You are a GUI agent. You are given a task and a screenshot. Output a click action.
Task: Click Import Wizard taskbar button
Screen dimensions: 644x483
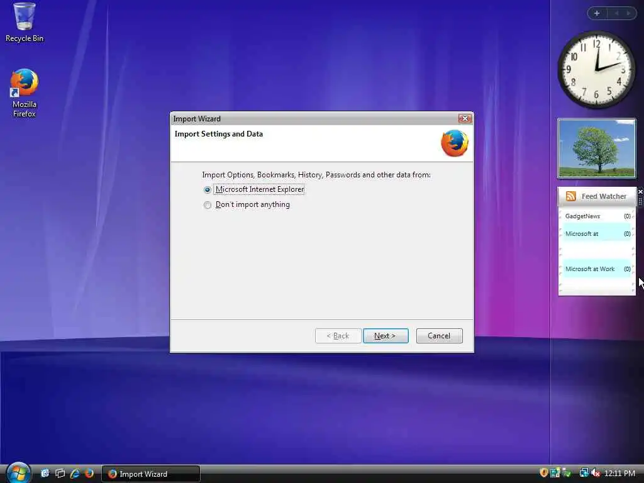(151, 474)
